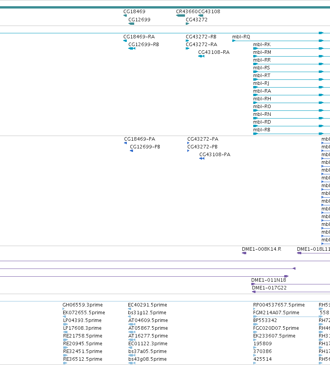
Task: Select the CG43272 gene label
Action: 197,19
